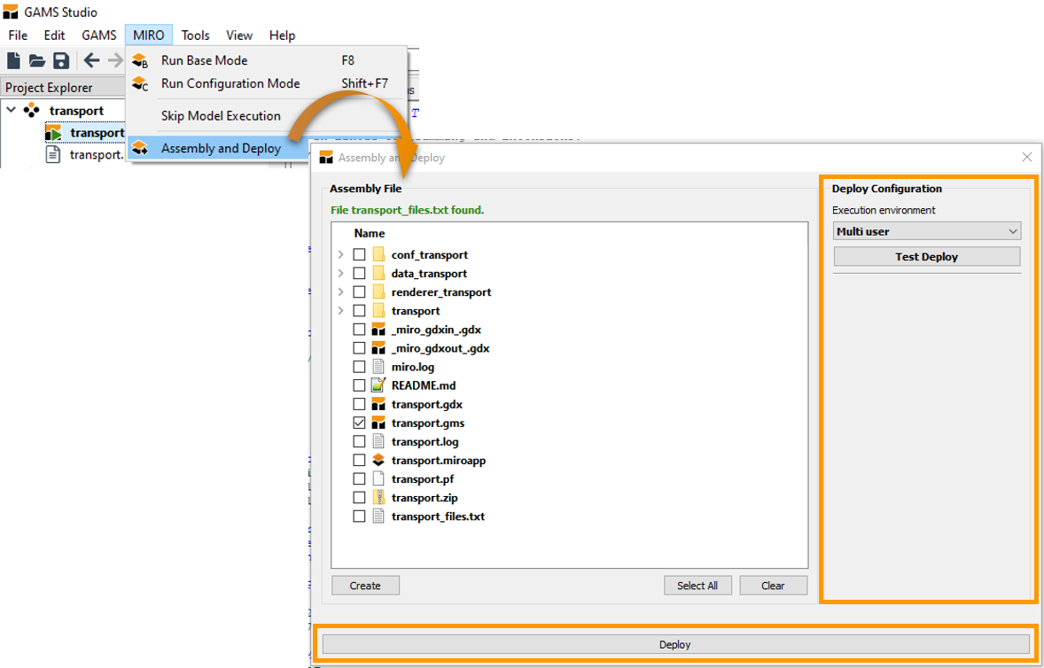Viewport: 1044px width, 668px height.
Task: Select transport_files.txt in the file list
Action: click(x=437, y=517)
